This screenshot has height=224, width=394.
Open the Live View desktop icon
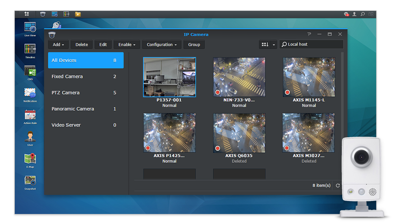[x=30, y=28]
